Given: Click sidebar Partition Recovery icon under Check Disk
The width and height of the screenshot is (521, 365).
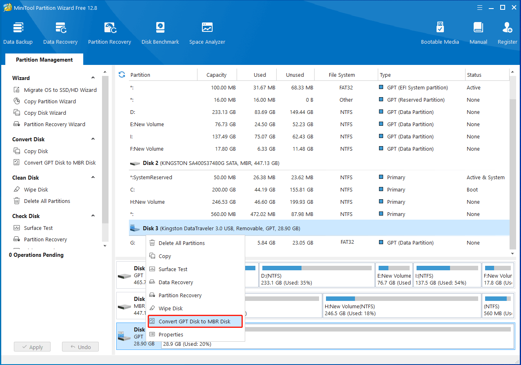Looking at the screenshot, I should pos(17,239).
